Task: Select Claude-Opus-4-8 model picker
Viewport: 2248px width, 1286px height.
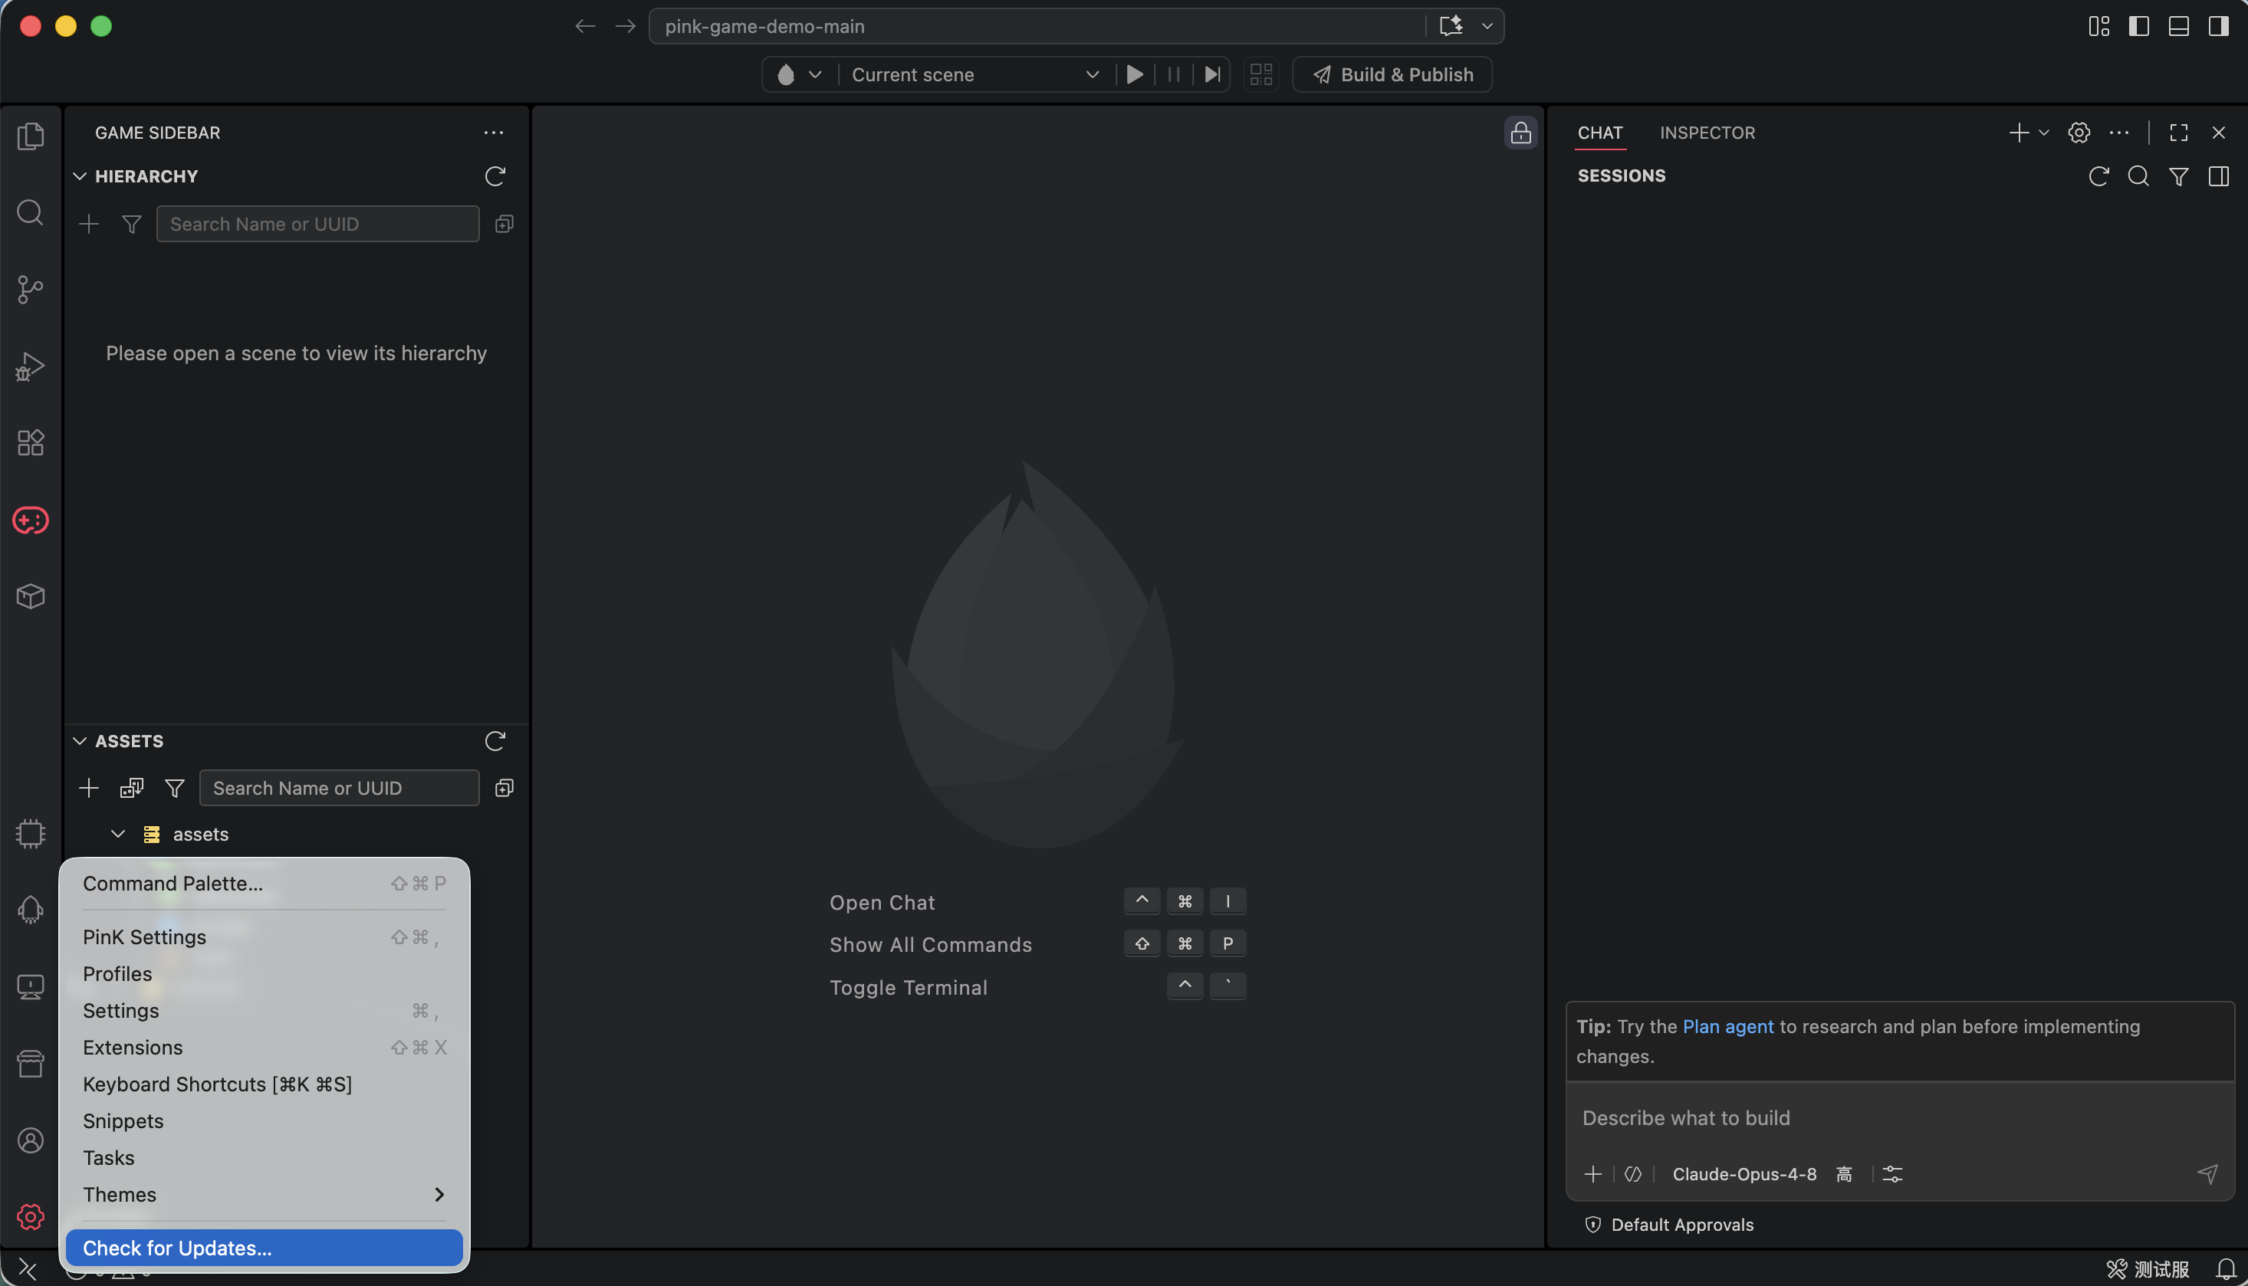Action: click(1744, 1174)
